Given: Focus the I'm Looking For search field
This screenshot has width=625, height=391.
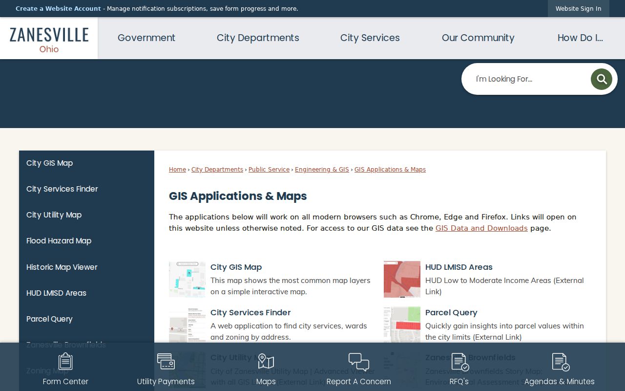Looking at the screenshot, I should (x=530, y=79).
